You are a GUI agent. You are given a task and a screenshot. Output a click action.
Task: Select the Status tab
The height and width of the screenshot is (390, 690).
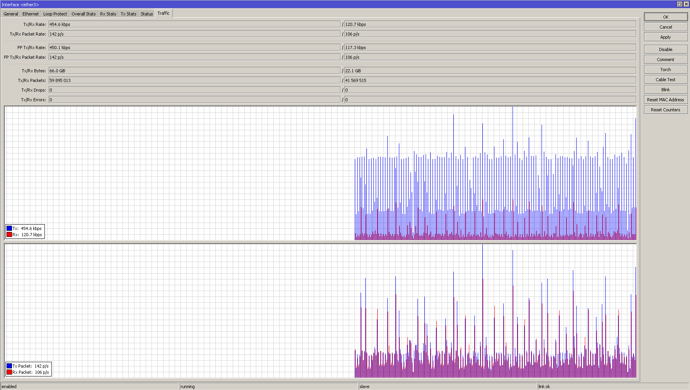[147, 14]
